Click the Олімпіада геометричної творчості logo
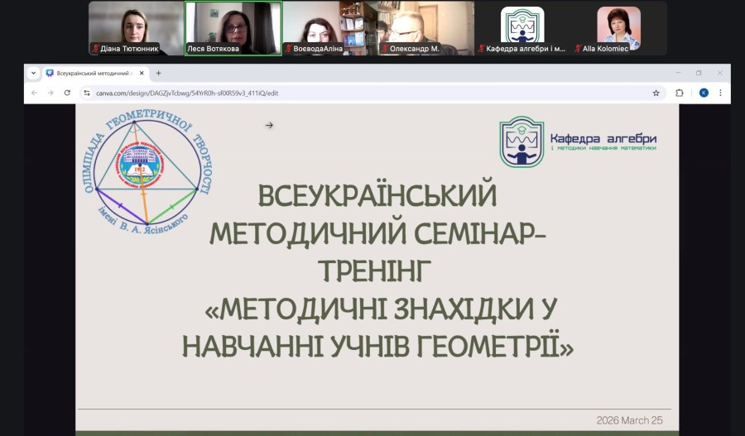 pyautogui.click(x=147, y=172)
